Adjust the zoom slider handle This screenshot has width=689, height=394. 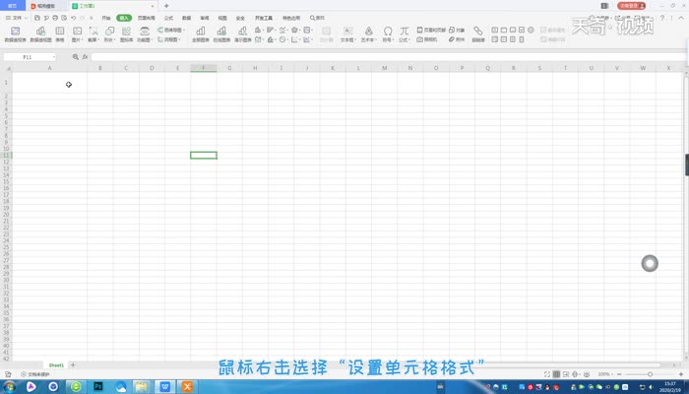650,374
